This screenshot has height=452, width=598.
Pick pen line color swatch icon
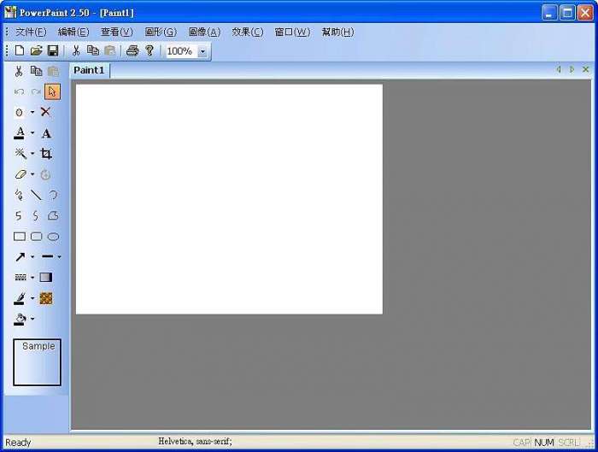(20, 298)
